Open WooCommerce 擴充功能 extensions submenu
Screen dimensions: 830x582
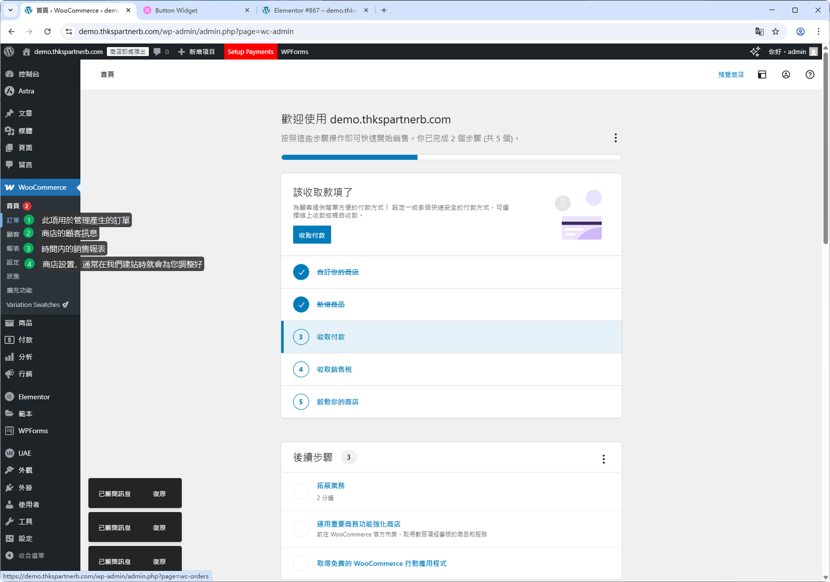click(19, 291)
